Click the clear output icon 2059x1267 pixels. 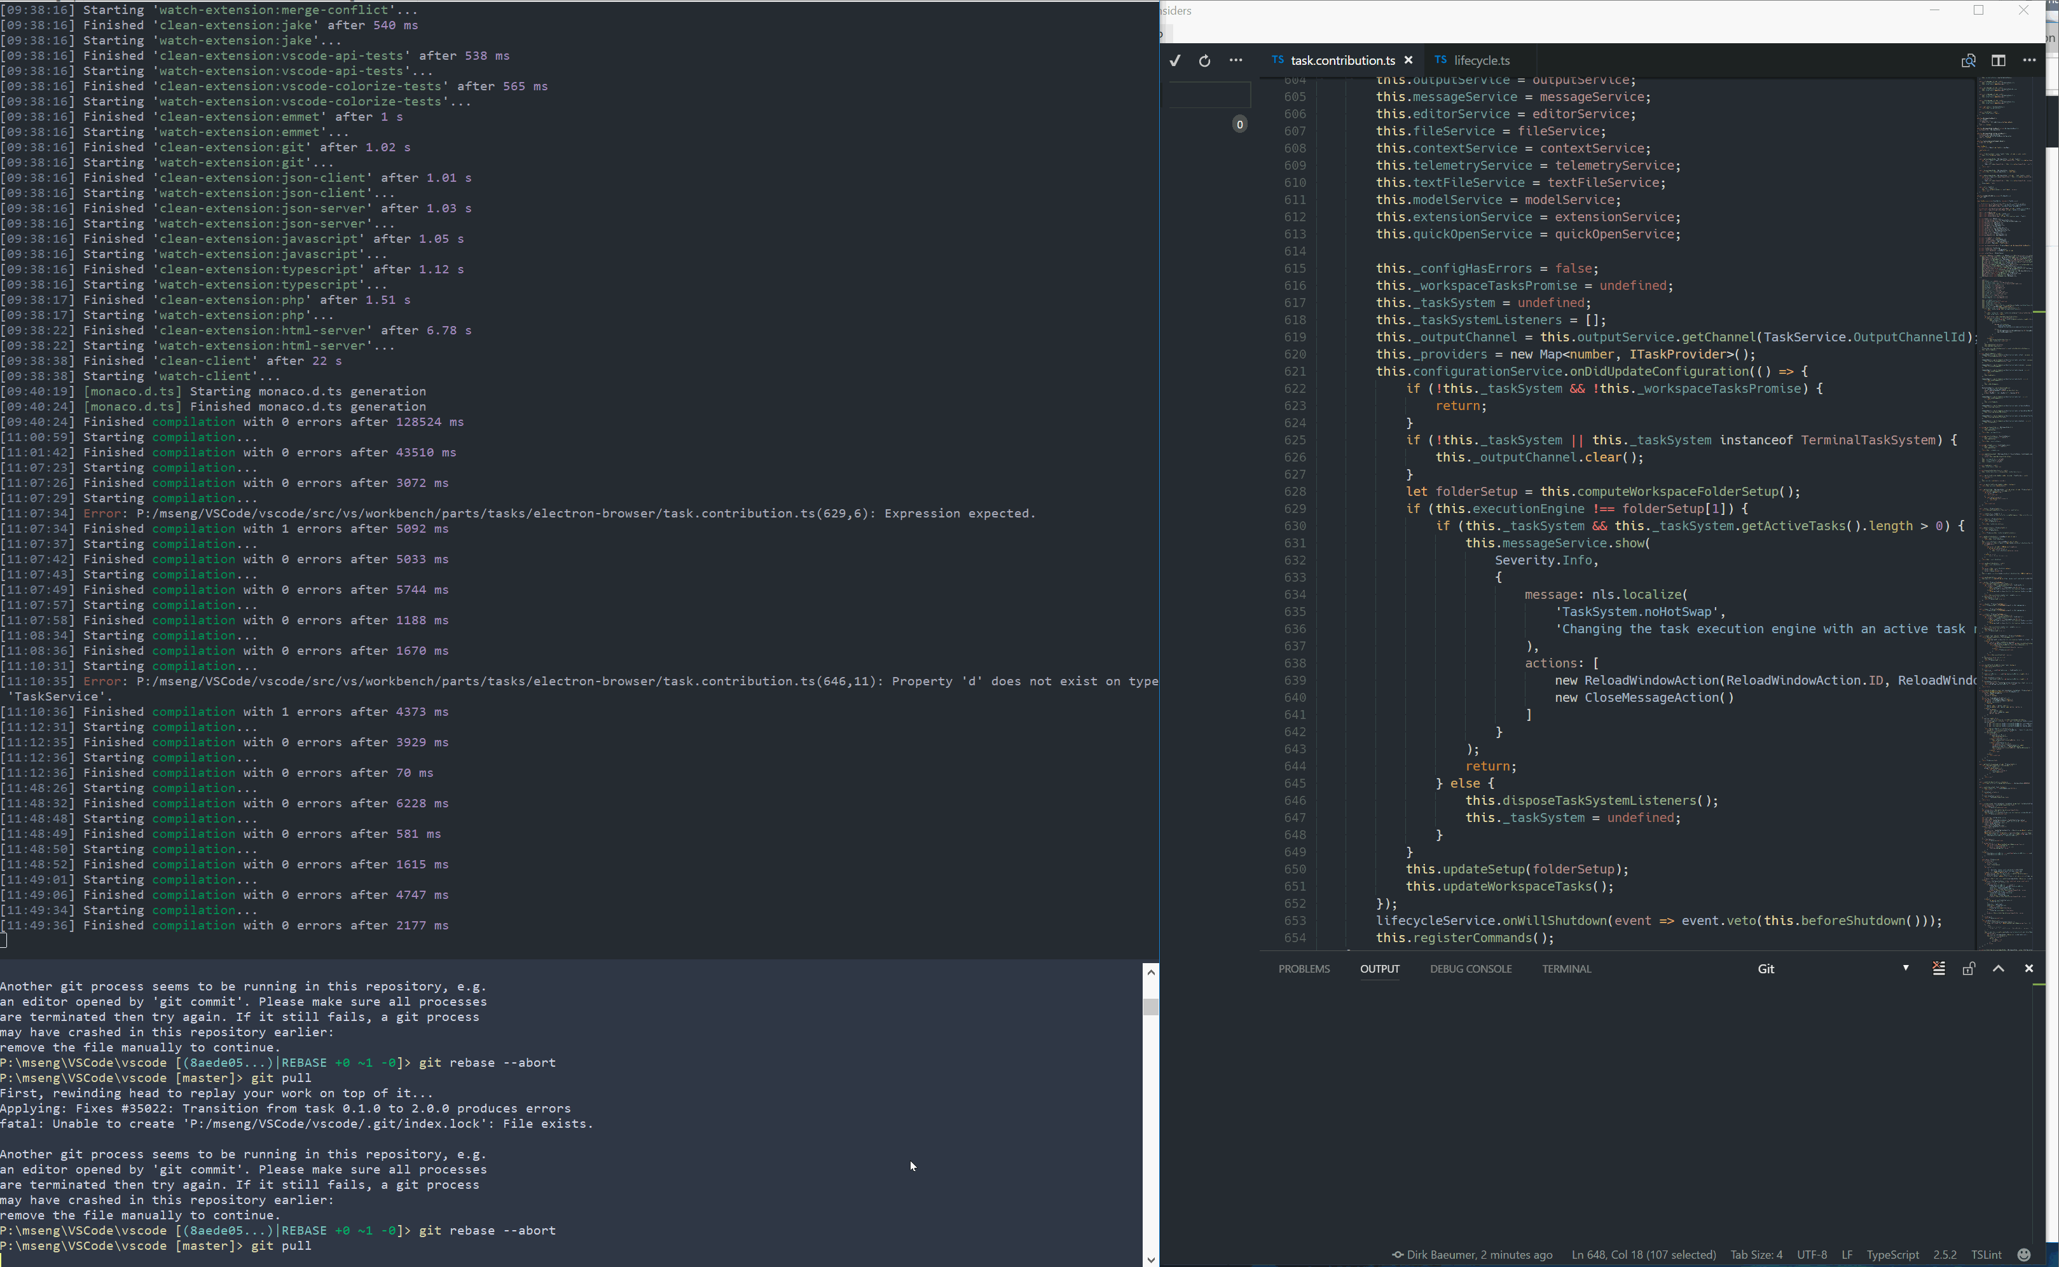pos(1938,969)
